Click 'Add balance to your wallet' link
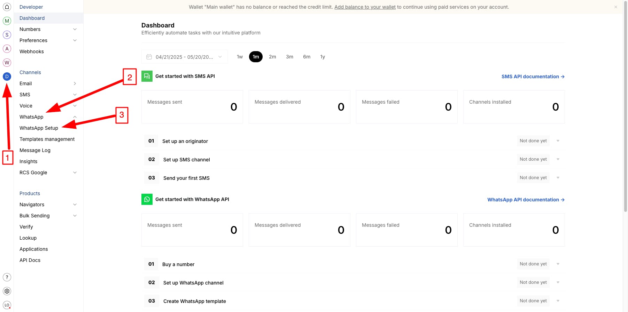Viewport: 628px width, 312px height. click(365, 7)
